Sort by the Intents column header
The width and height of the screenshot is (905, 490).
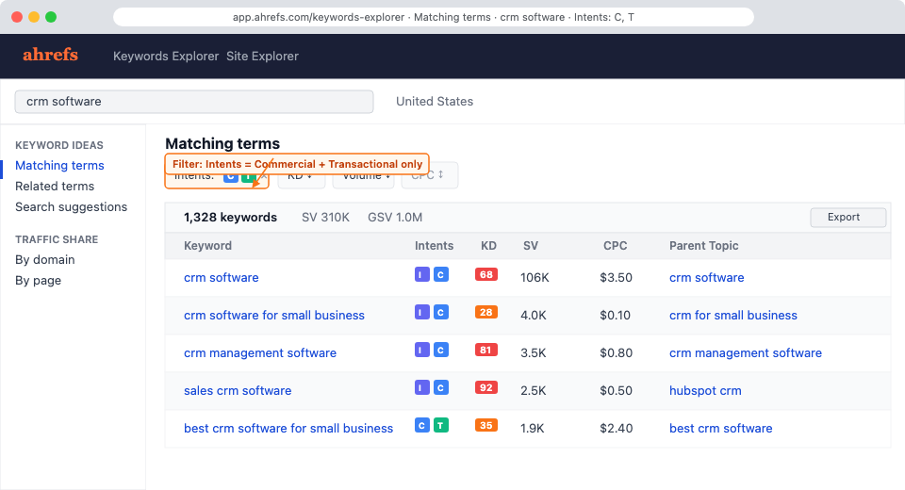click(x=434, y=246)
